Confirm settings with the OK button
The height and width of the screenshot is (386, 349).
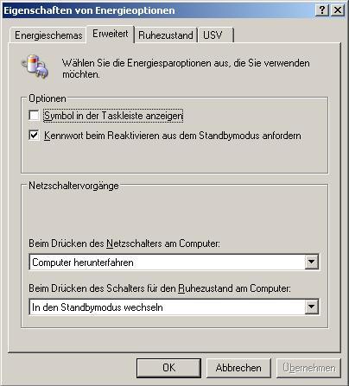(x=168, y=368)
